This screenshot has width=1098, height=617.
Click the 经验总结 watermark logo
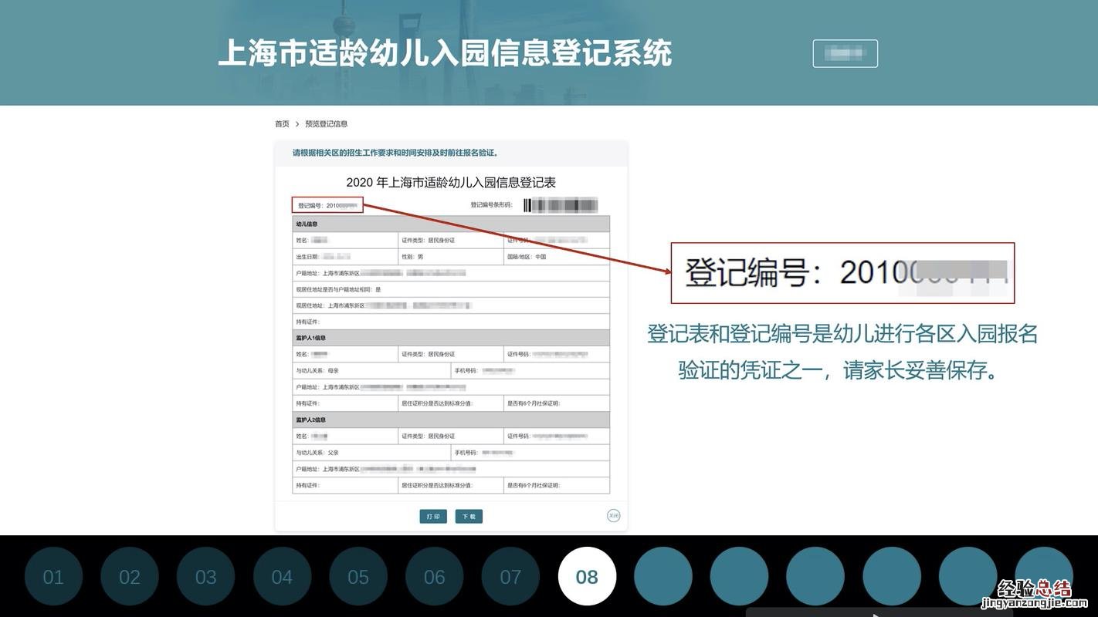coord(1033,592)
